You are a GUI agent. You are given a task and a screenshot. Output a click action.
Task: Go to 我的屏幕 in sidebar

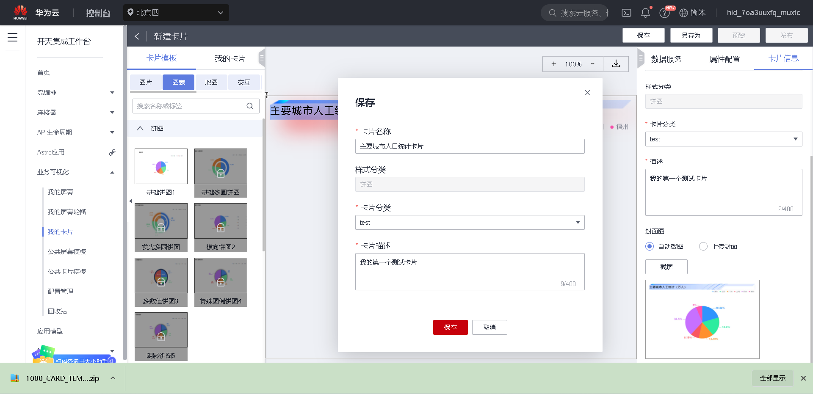[x=61, y=192]
